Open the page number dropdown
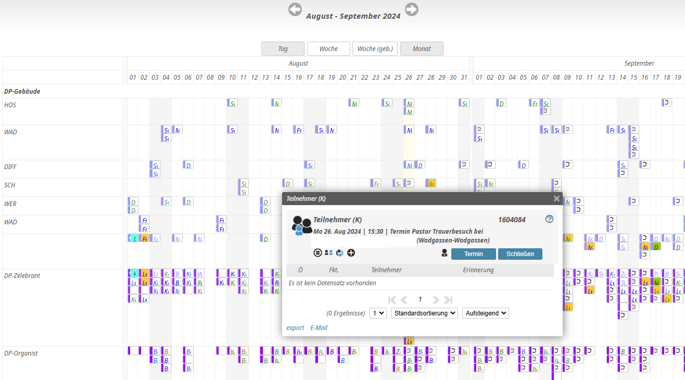This screenshot has width=685, height=380. coord(378,313)
